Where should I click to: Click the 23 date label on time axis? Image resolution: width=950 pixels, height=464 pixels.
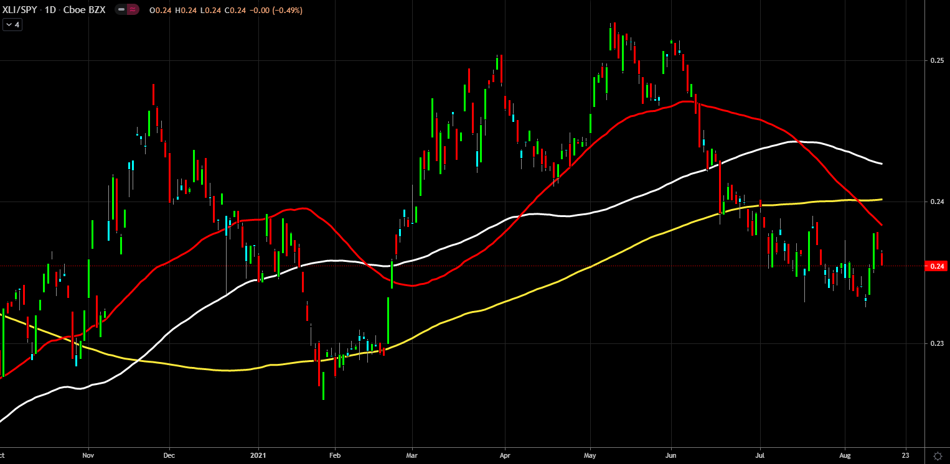[x=905, y=455]
